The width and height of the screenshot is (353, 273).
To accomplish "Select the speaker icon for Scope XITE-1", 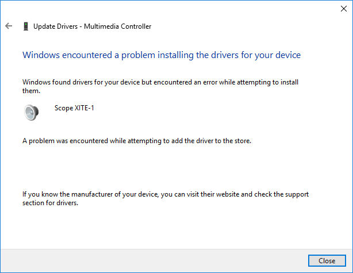I will (31, 112).
